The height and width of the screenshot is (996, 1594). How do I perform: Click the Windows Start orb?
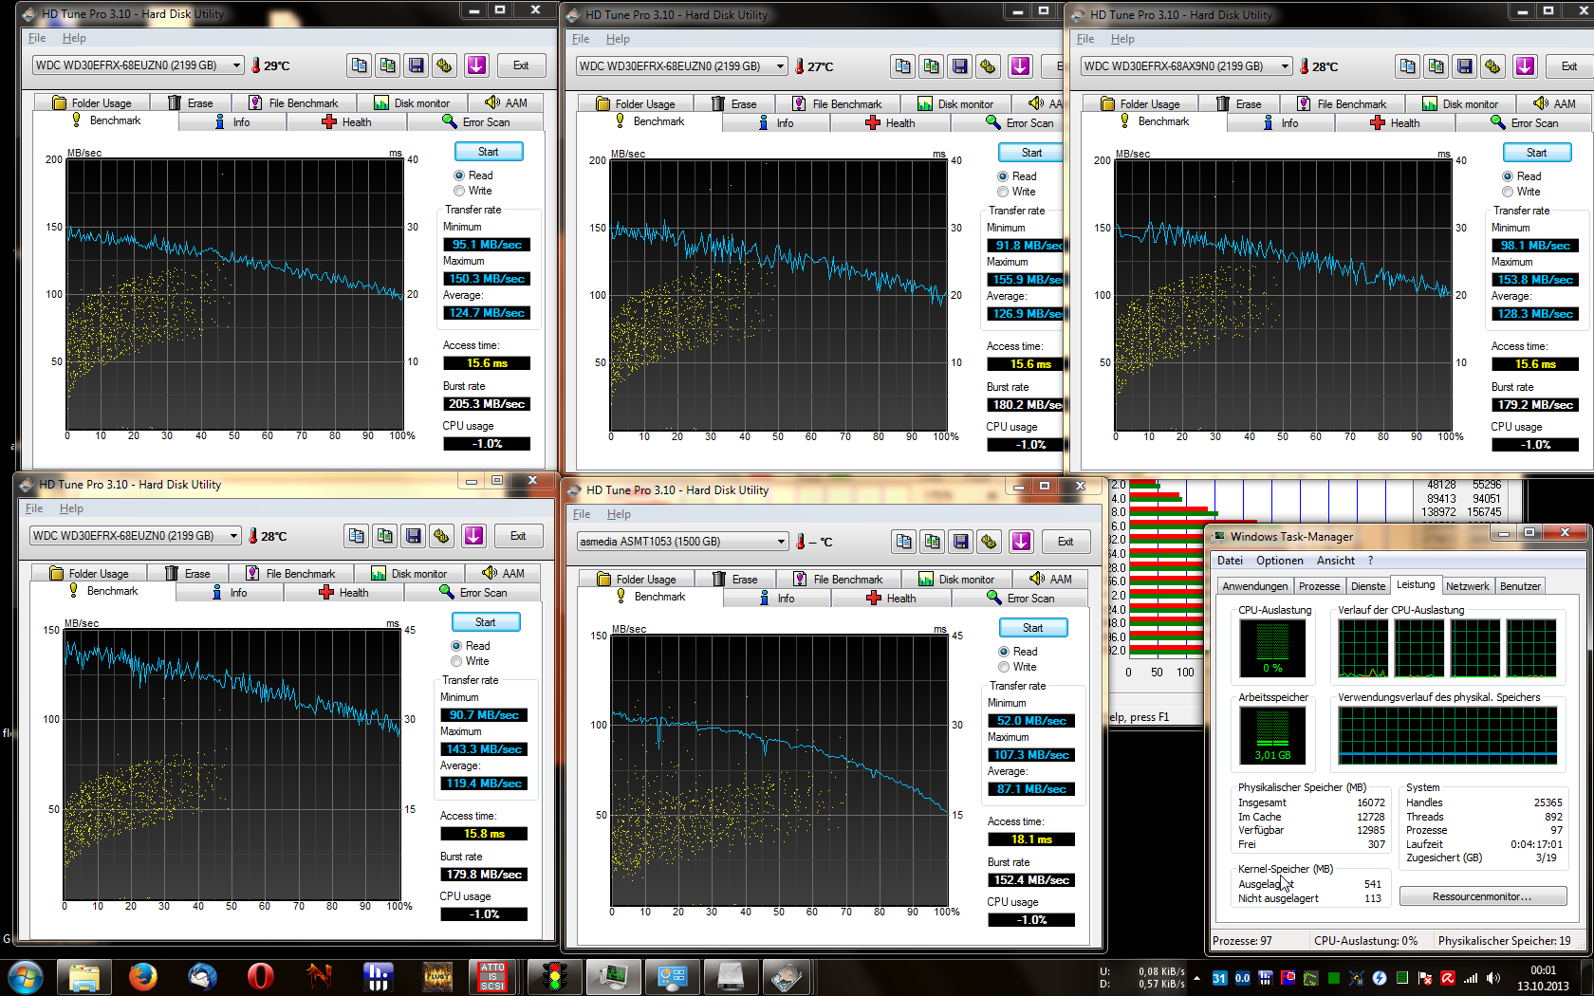[24, 976]
